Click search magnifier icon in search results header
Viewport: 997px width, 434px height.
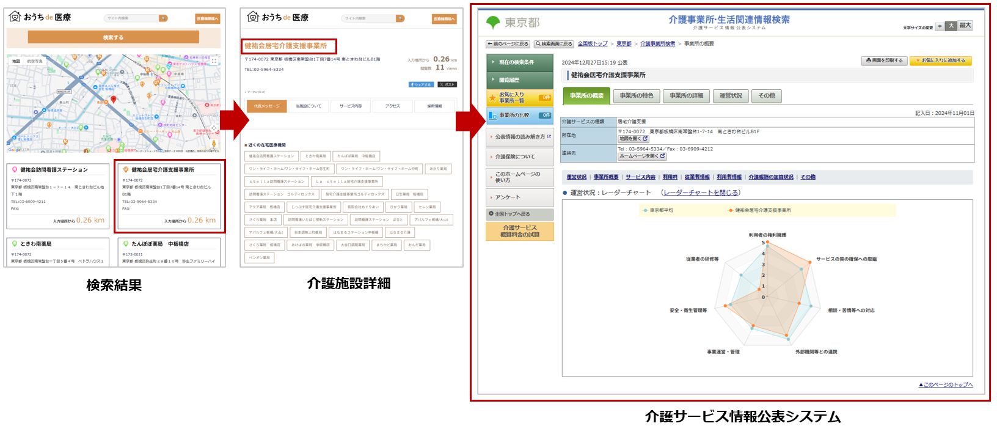163,18
